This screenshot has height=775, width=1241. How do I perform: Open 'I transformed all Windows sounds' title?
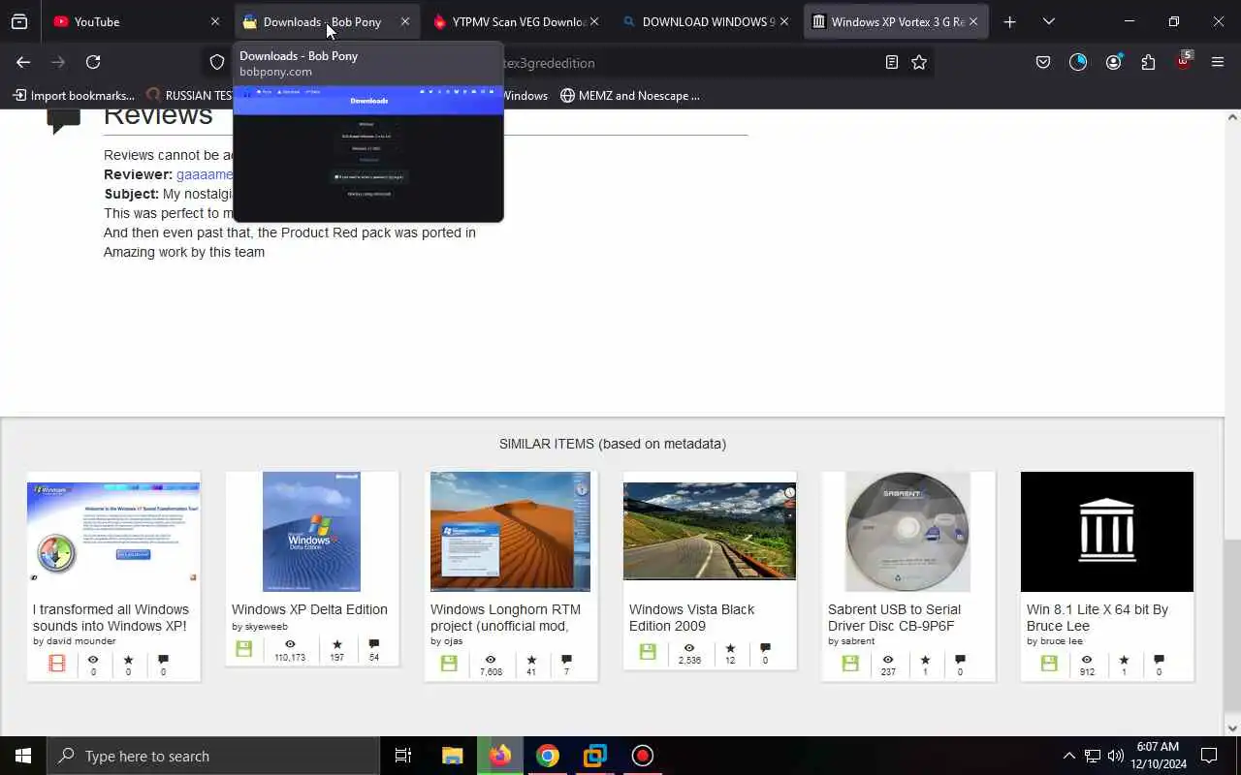(x=111, y=617)
